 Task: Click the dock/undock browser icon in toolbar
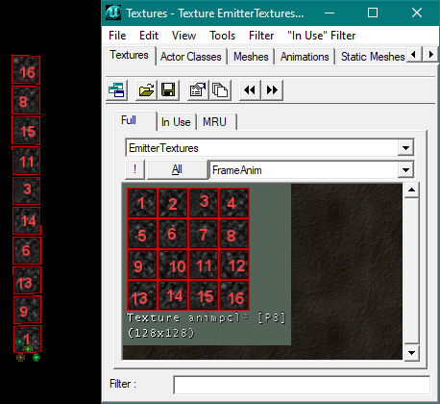click(116, 90)
